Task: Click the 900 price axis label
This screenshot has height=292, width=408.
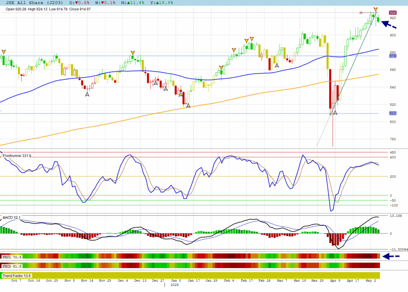Action: 393,35
